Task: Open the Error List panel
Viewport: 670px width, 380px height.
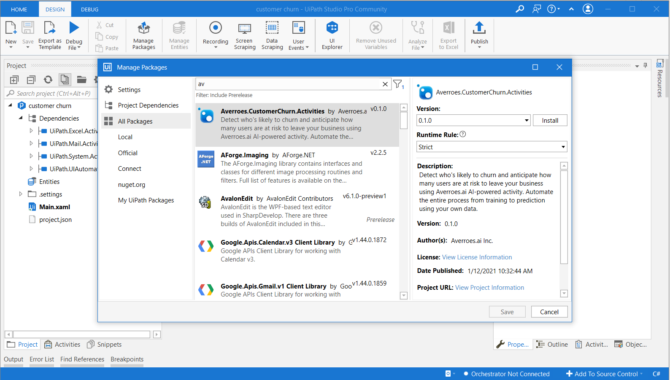Action: click(42, 359)
